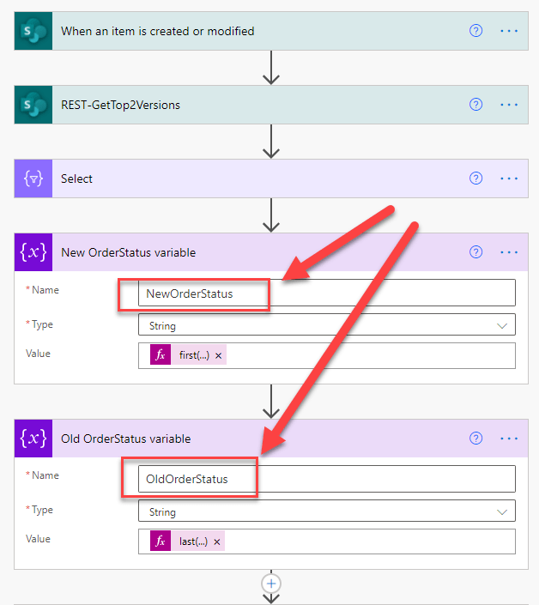Screen dimensions: 539x605
Task: Open help for REST-GetTop2Versions step
Action: (476, 105)
